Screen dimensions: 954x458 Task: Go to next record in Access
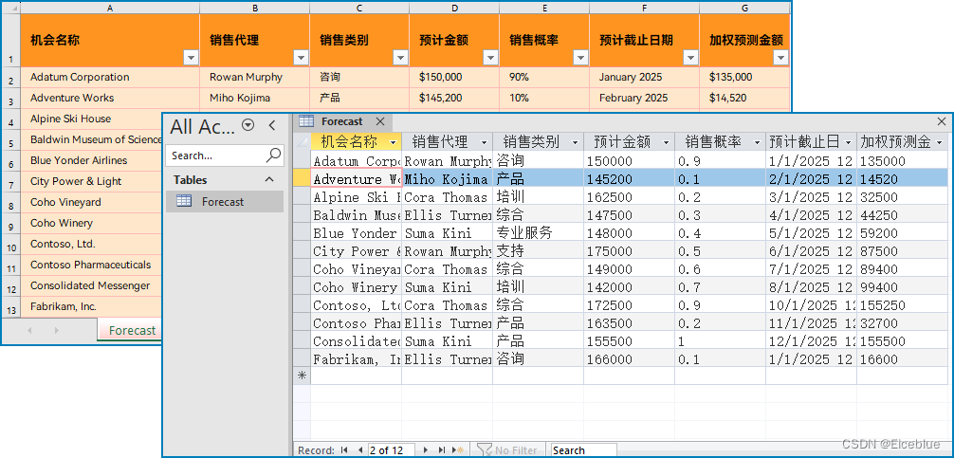point(425,450)
